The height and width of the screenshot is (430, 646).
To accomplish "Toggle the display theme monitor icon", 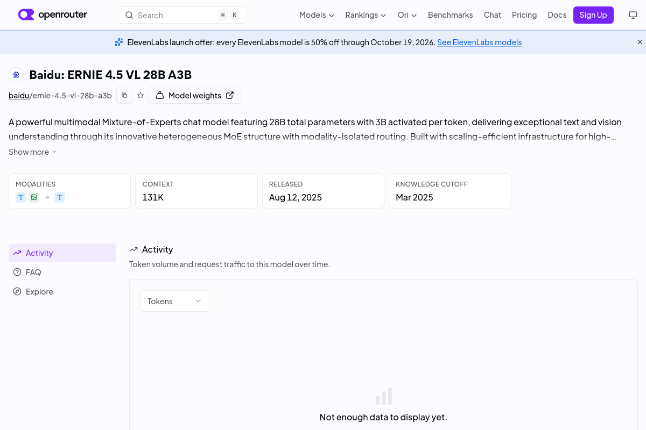I will click(633, 15).
